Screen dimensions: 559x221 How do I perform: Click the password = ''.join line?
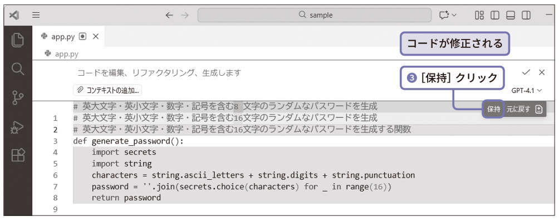(241, 187)
